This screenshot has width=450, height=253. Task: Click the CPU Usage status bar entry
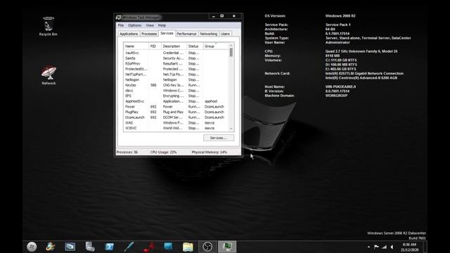(x=163, y=152)
